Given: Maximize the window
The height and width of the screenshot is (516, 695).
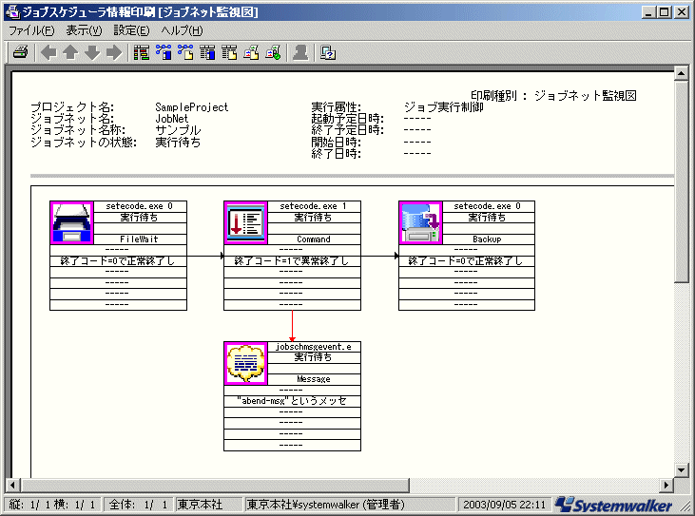Looking at the screenshot, I should click(665, 12).
